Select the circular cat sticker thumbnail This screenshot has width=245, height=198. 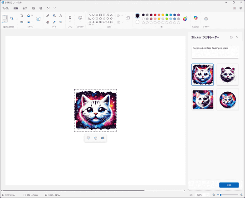[227, 100]
